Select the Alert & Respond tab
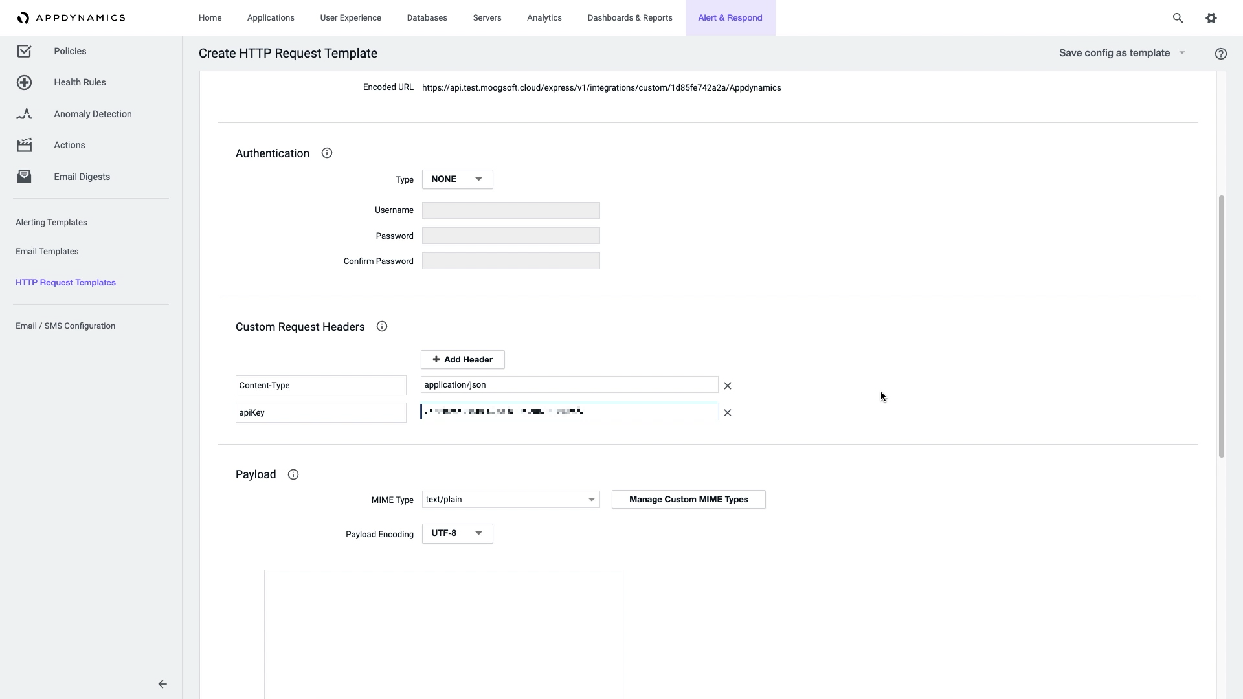This screenshot has height=699, width=1243. coord(730,18)
